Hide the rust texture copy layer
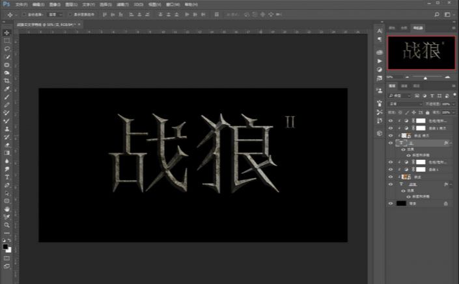Viewport: 459px width, 284px height. pos(391,136)
